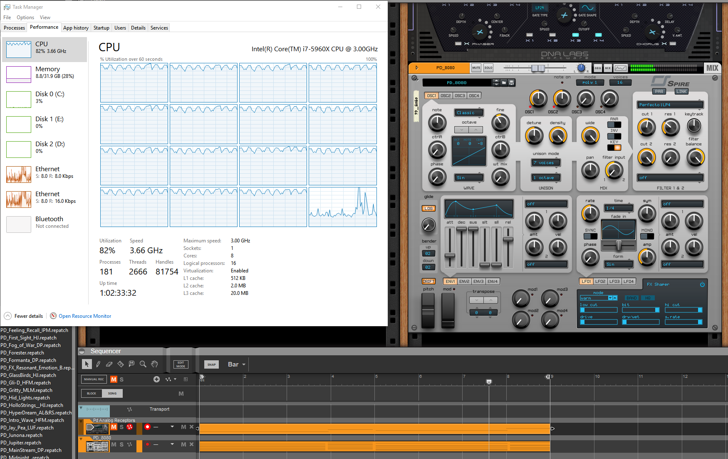This screenshot has width=728, height=459.
Task: Click the FX Shaper power icon
Action: pos(702,284)
